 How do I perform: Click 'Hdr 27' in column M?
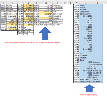coord(37,5)
